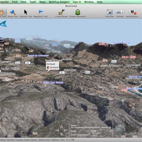142x142 pixels.
Task: Open the Sign In menu
Action: pos(77,2)
